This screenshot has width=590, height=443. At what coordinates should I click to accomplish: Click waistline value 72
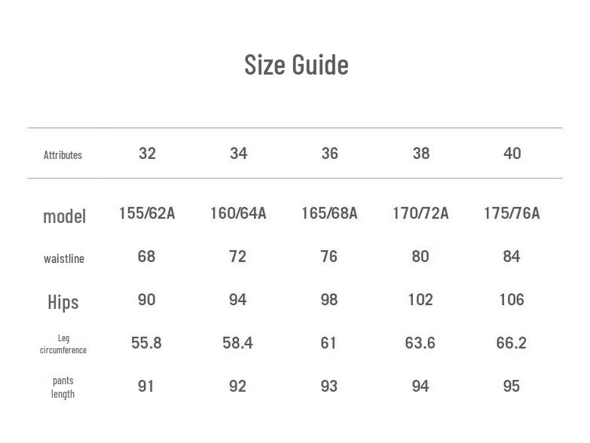pyautogui.click(x=237, y=256)
